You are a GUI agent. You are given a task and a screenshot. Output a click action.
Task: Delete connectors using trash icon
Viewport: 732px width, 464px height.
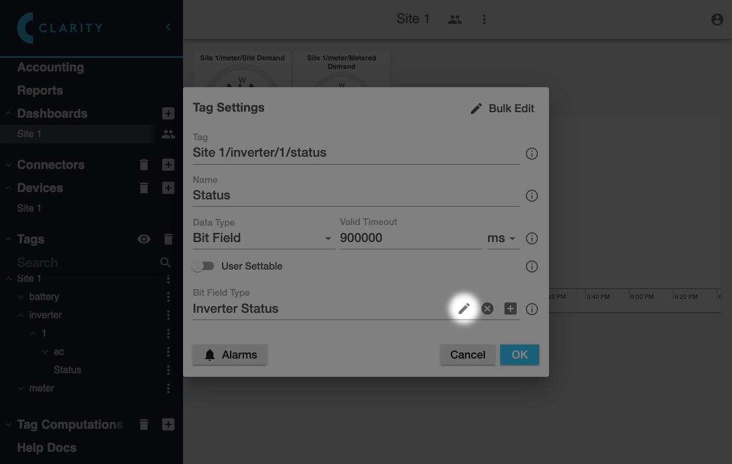tap(144, 165)
